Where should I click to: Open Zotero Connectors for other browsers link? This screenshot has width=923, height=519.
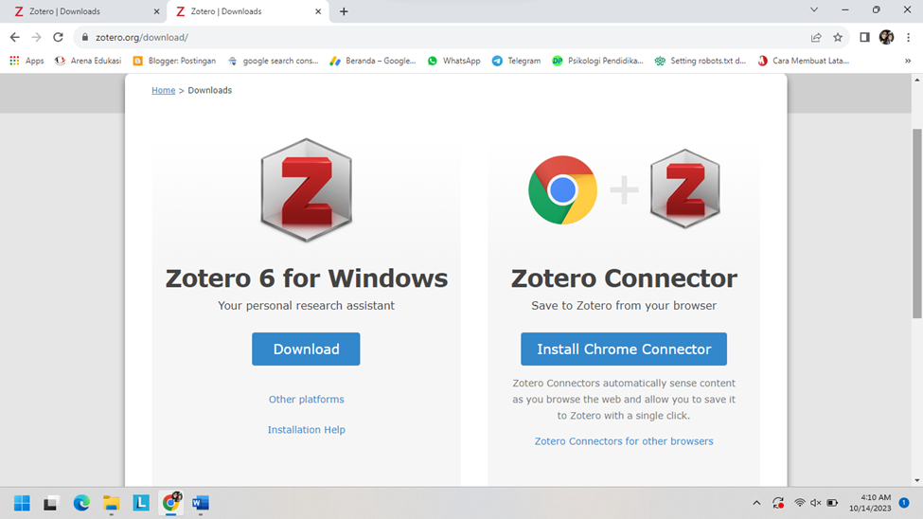624,441
